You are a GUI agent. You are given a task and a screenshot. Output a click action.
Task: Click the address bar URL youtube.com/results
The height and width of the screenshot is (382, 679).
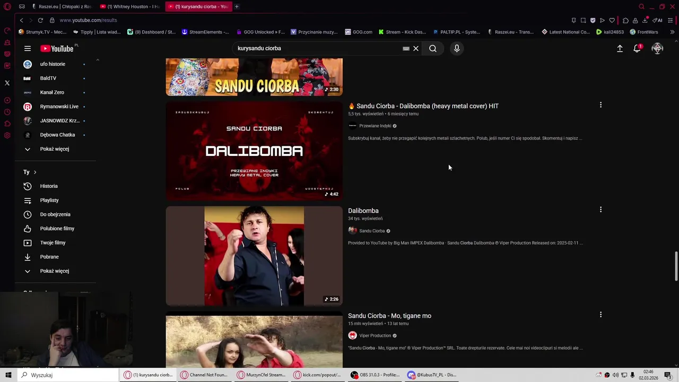88,20
